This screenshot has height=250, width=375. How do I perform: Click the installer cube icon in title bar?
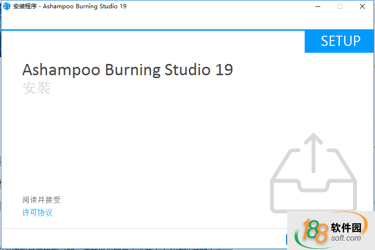(x=7, y=6)
